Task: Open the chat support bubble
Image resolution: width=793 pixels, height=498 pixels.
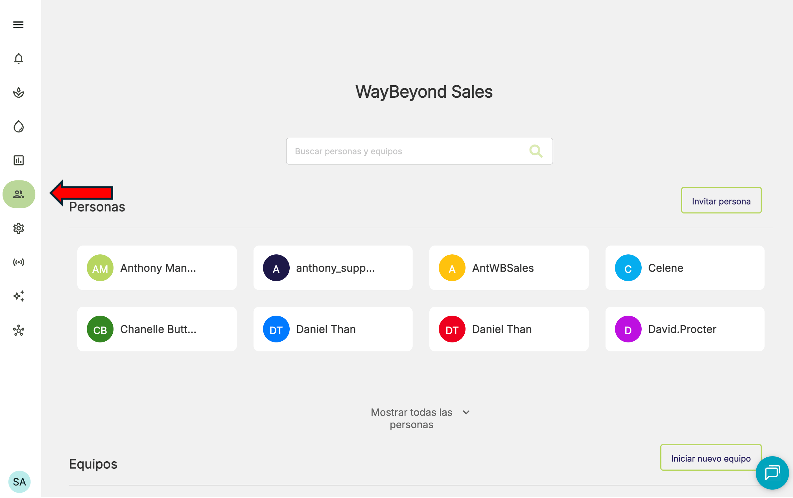Action: point(772,473)
